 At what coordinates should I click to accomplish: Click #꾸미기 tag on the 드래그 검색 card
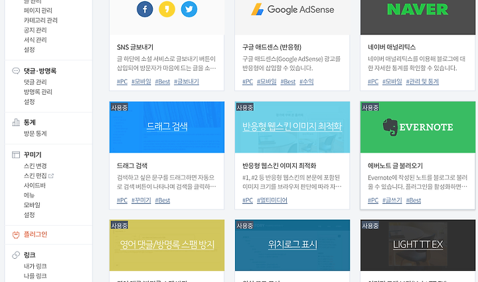[x=141, y=201]
